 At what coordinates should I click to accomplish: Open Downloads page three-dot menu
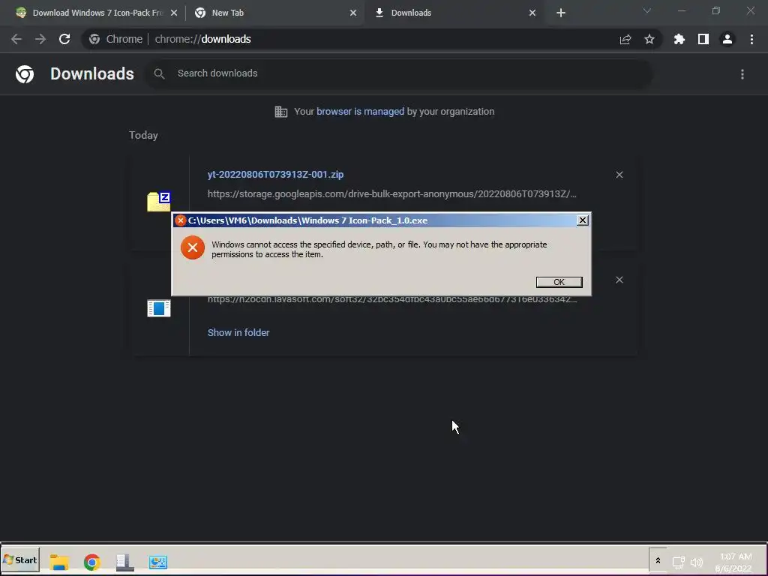[742, 74]
